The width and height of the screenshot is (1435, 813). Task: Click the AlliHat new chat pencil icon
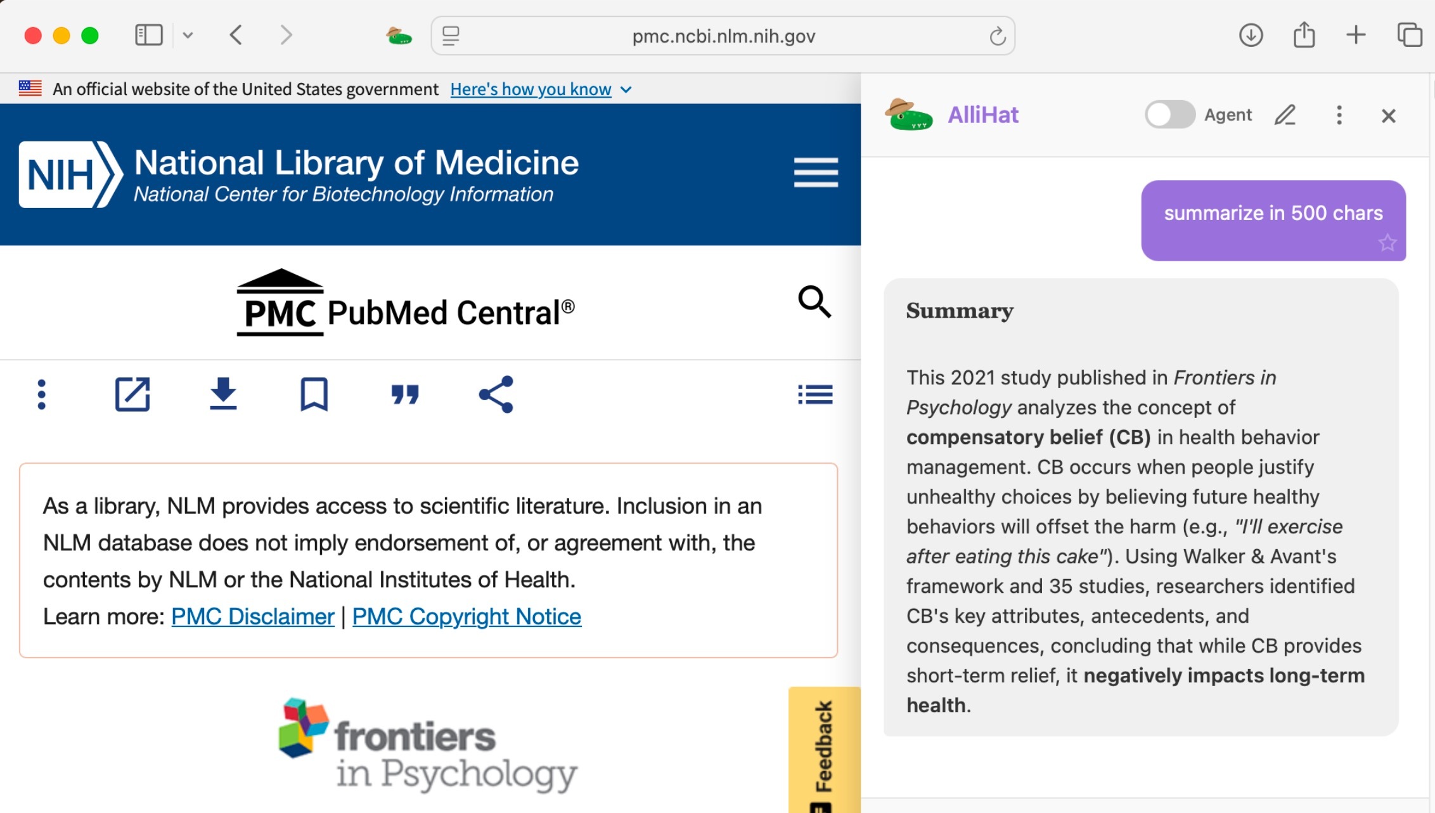tap(1285, 115)
